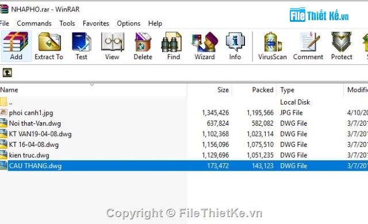Sort files by Name column header
Viewport: 368px width, 224px height.
pos(93,90)
